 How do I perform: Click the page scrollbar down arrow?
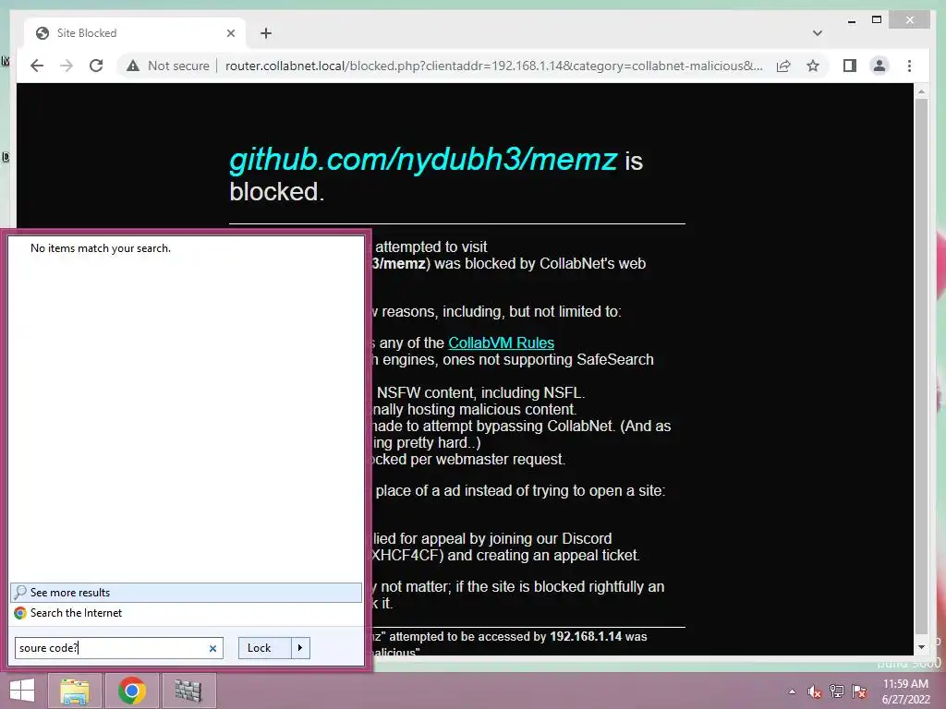click(x=921, y=647)
